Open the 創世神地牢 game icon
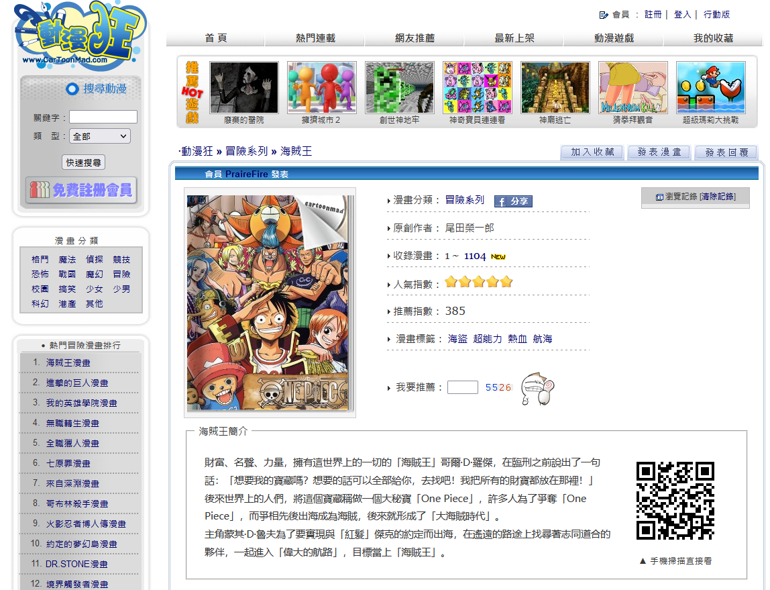The width and height of the screenshot is (770, 590). 399,88
